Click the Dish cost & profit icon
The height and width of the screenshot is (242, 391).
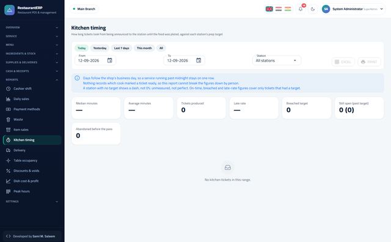tap(8, 181)
